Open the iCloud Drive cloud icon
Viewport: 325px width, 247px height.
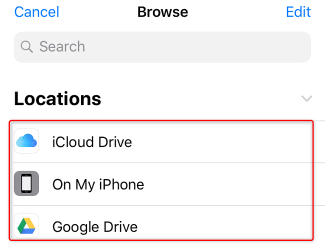point(26,141)
